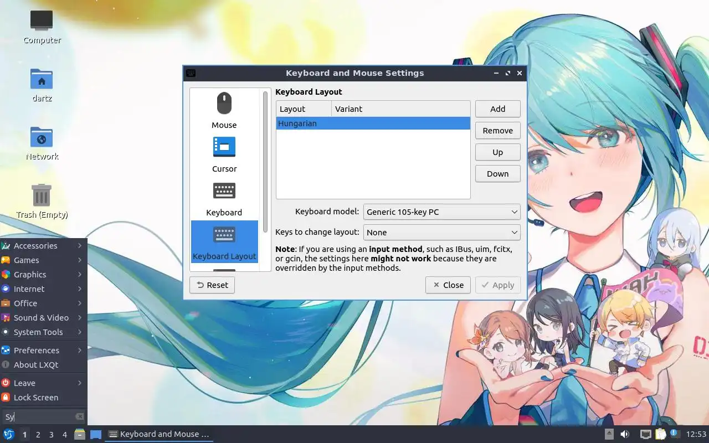The image size is (709, 443).
Task: Click the update notifier tray icon
Action: (674, 434)
